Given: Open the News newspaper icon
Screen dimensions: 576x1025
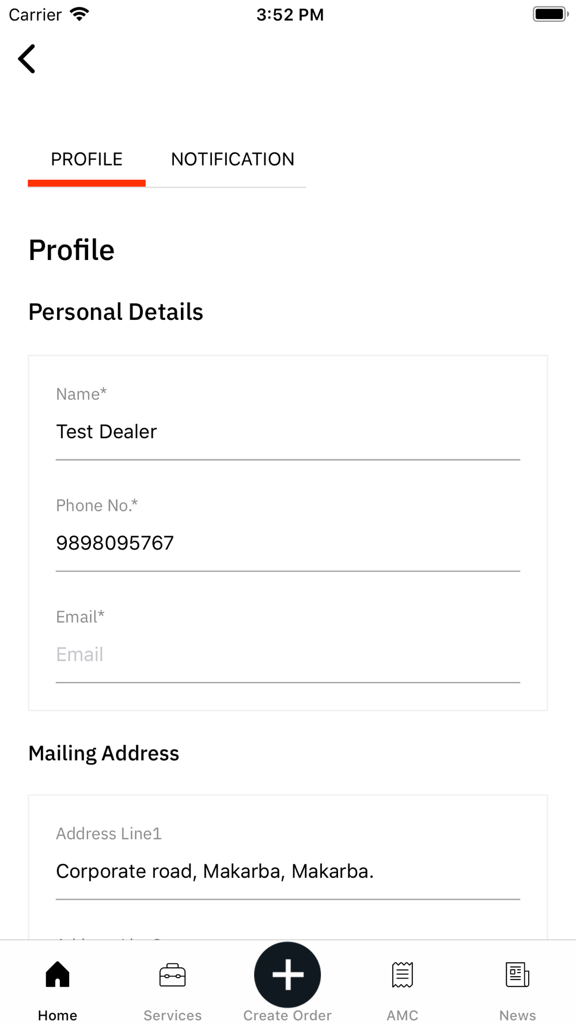Looking at the screenshot, I should click(x=517, y=975).
